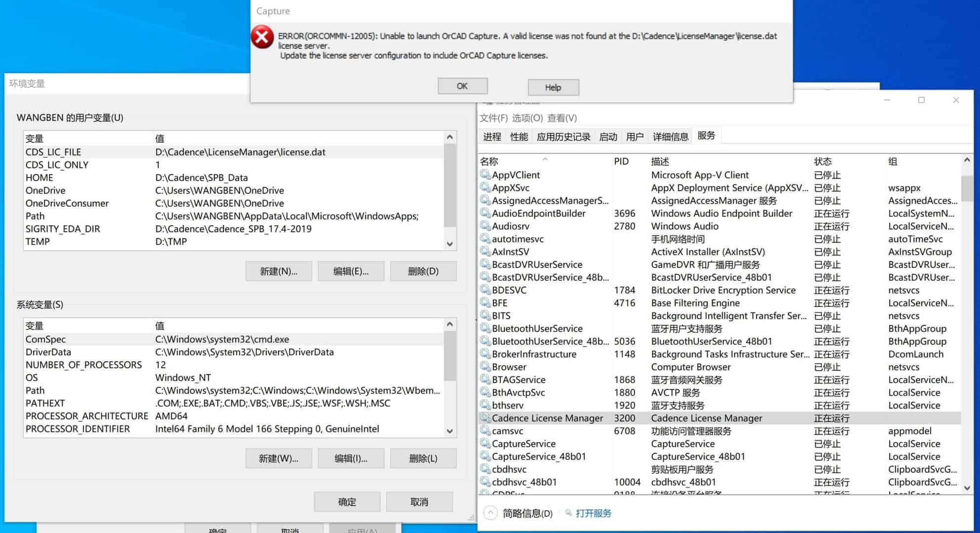Click 新建(N)... for user variables
The height and width of the screenshot is (533, 980).
(279, 271)
